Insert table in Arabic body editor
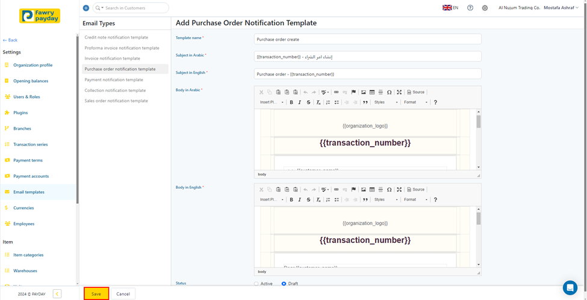 372,93
